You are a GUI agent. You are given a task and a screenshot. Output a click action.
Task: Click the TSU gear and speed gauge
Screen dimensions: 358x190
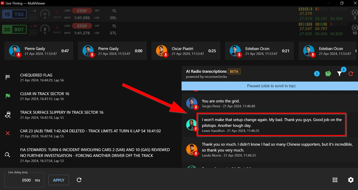click(45, 14)
